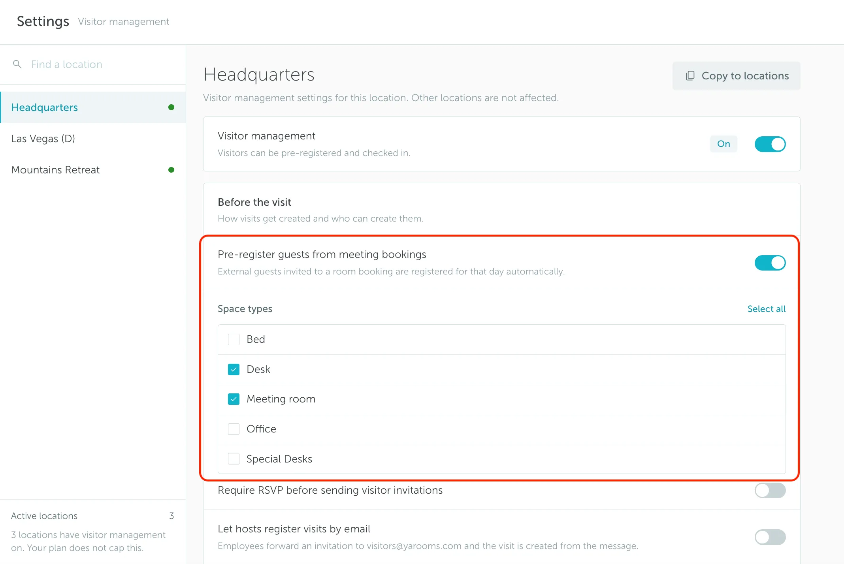
Task: Check the Office space type checkbox
Action: pyautogui.click(x=234, y=429)
